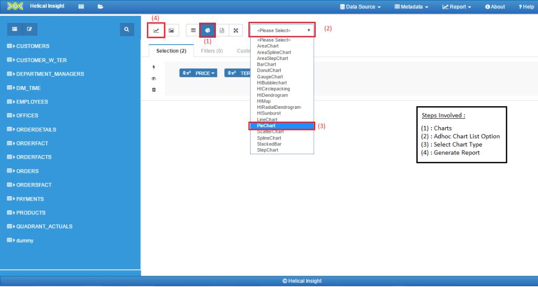Select the Charts pie icon
The image size is (538, 287).
point(208,30)
